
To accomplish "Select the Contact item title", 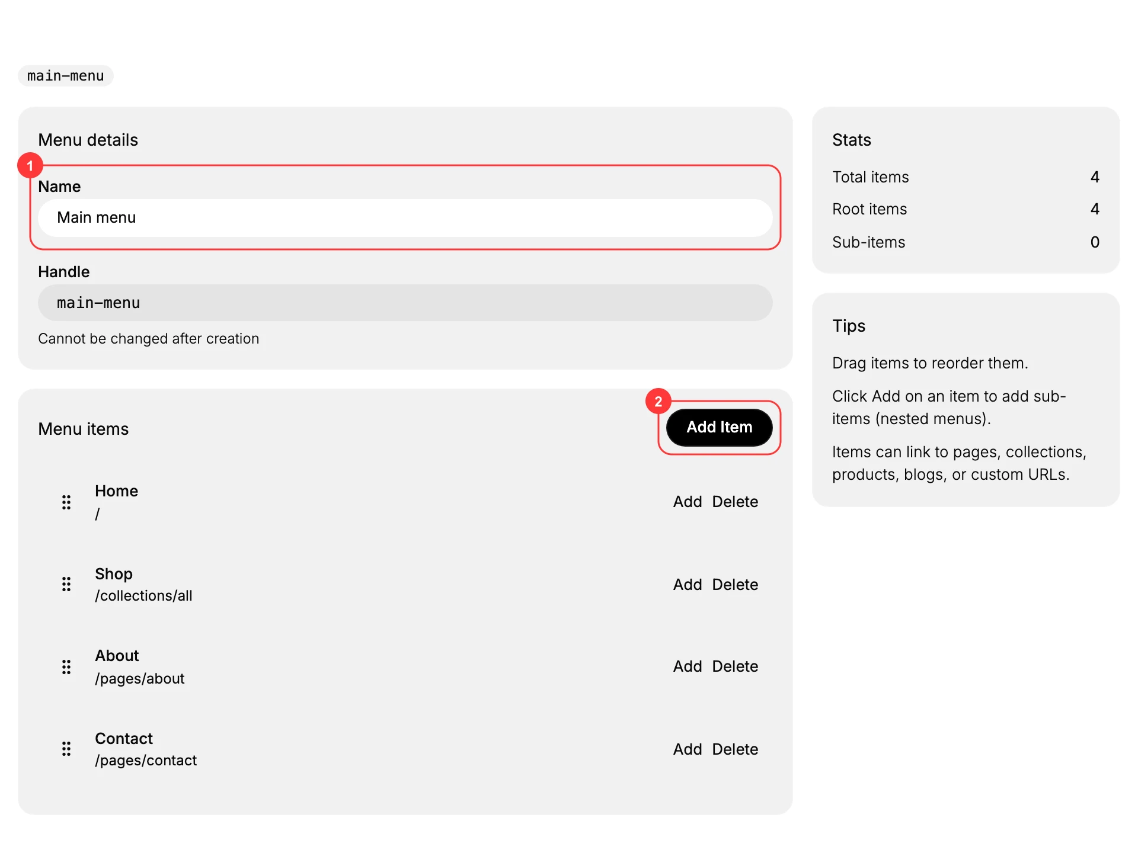I will pos(124,739).
